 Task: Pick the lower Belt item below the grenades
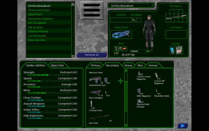(x=116, y=53)
